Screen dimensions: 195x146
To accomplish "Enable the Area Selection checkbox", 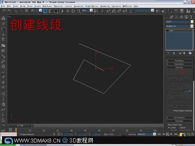I will tap(168, 91).
